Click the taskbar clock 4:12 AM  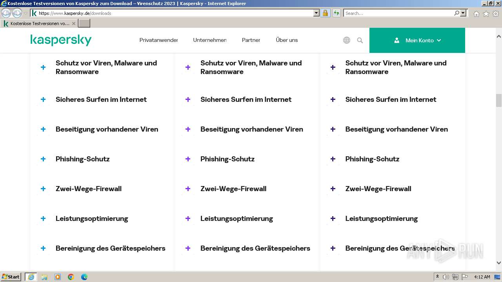tap(482, 277)
